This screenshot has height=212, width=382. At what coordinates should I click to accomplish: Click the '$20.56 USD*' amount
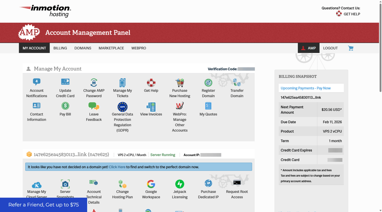[332, 109]
